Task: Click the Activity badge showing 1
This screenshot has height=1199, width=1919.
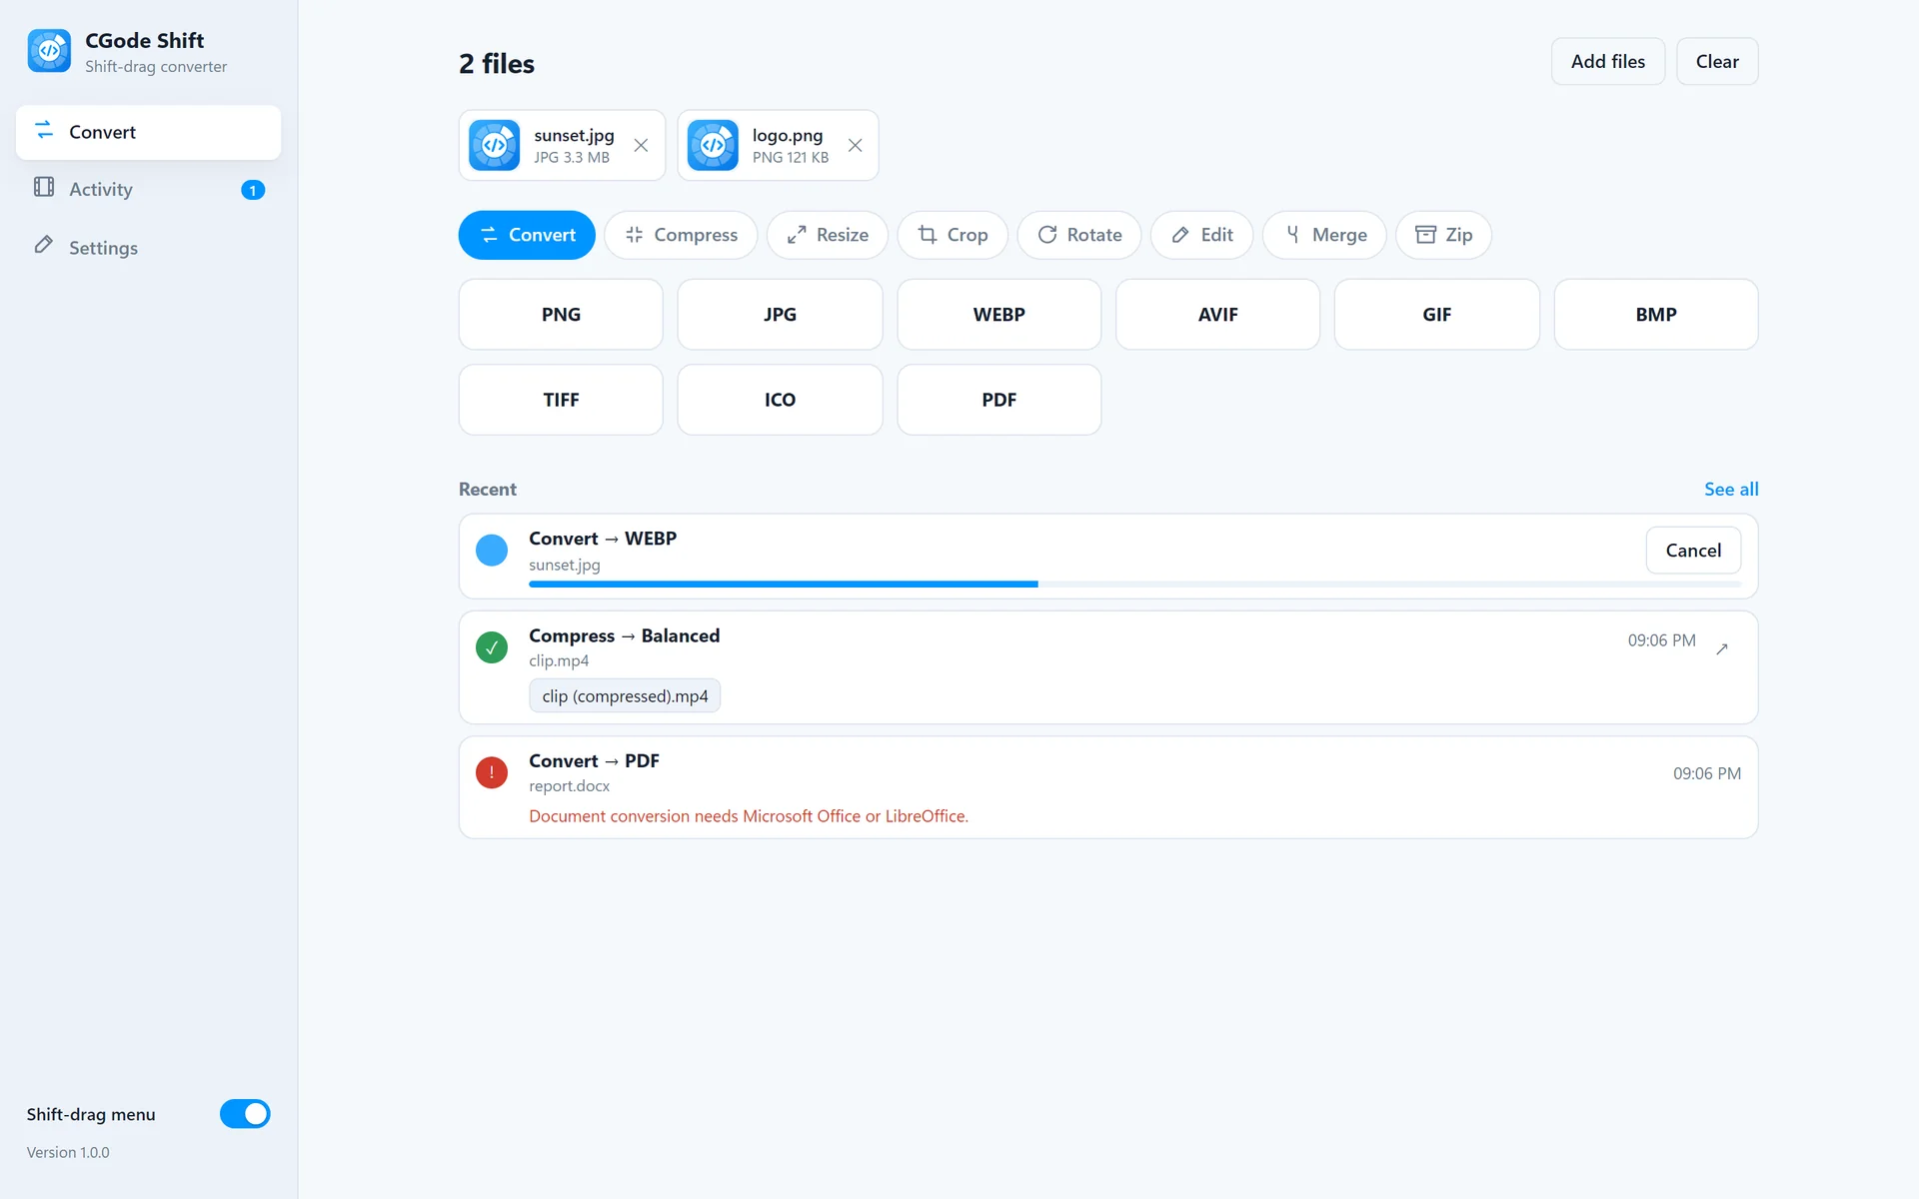Action: (253, 190)
